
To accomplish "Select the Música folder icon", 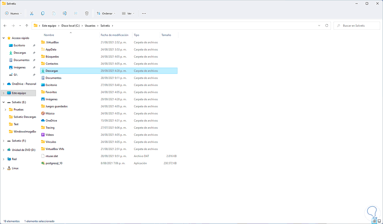I will tap(43, 113).
